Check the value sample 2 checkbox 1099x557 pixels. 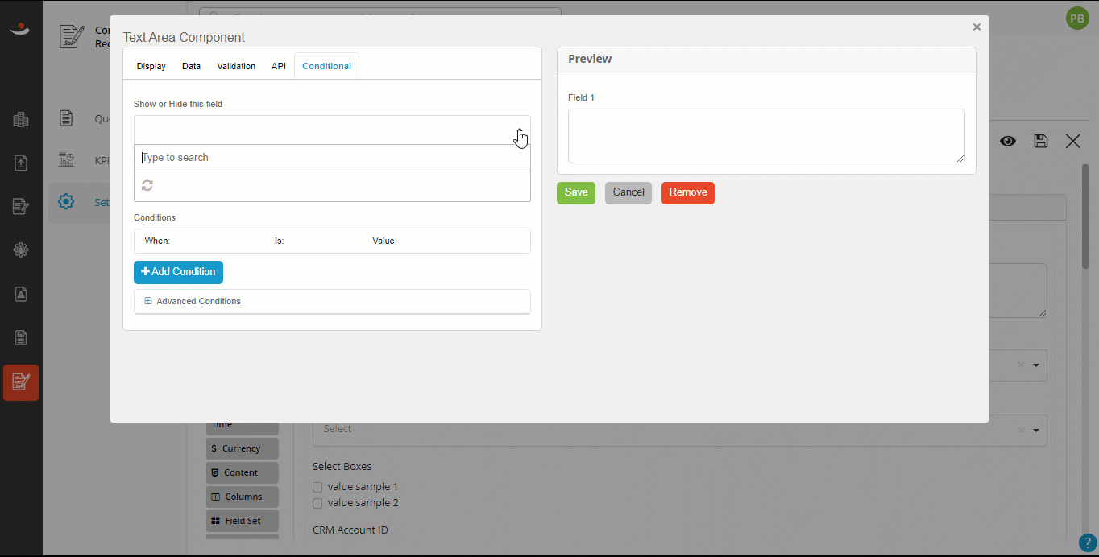317,503
